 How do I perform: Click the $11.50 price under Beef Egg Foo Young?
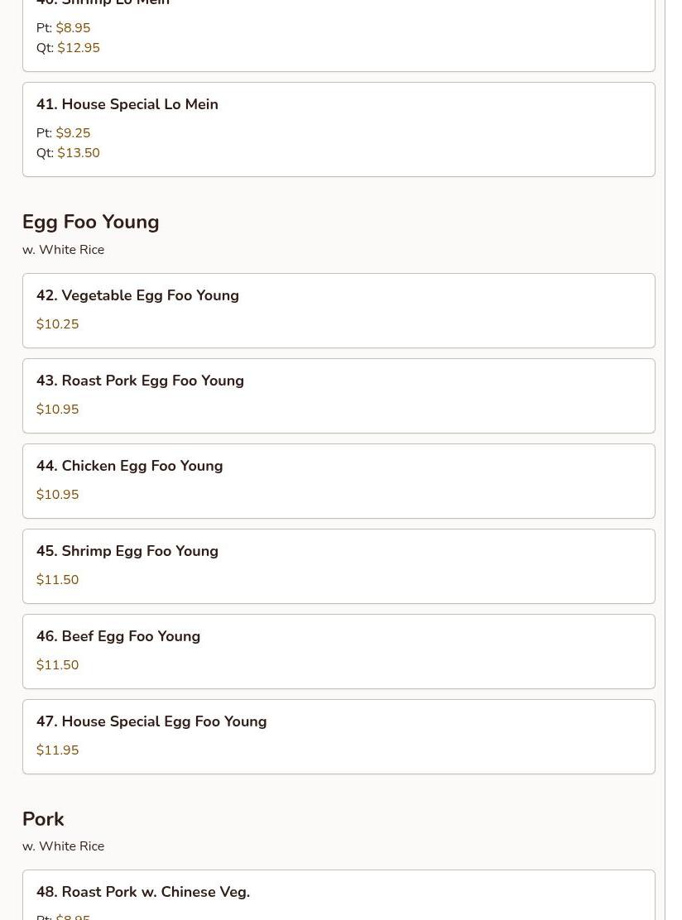[x=57, y=665]
